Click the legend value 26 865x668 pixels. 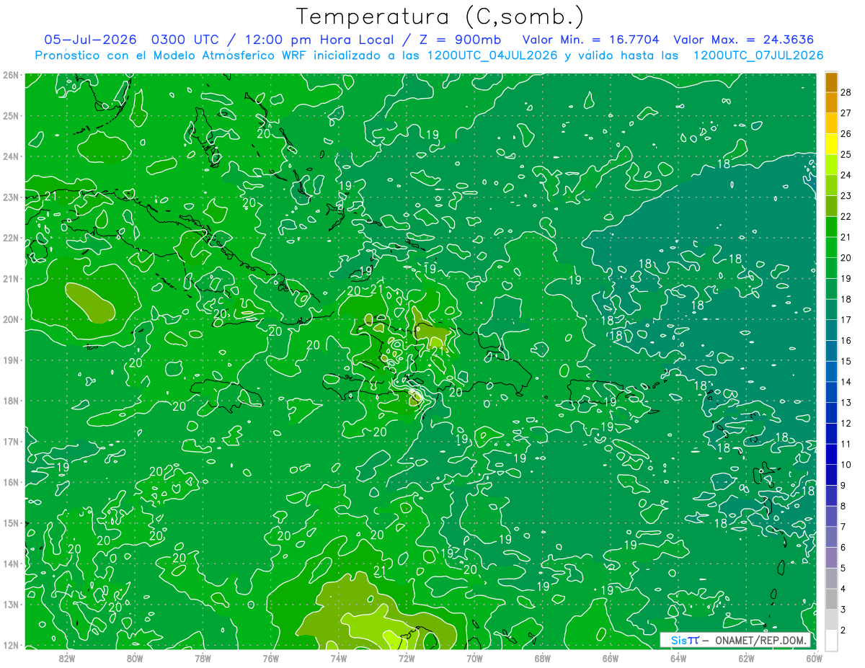pos(846,134)
